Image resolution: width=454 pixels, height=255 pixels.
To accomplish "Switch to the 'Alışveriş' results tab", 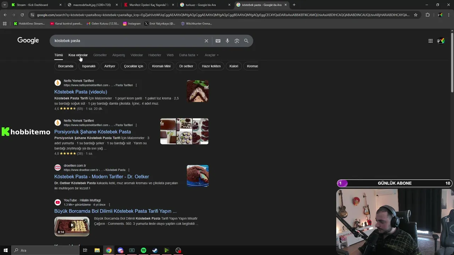I will pyautogui.click(x=118, y=55).
